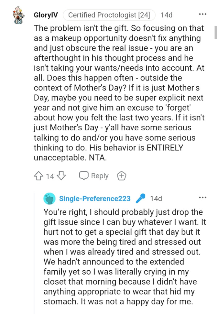
Task: Toggle the upvote on the top comment
Action: (x=38, y=175)
